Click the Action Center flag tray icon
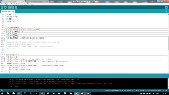169x95 pixels. tap(141, 93)
